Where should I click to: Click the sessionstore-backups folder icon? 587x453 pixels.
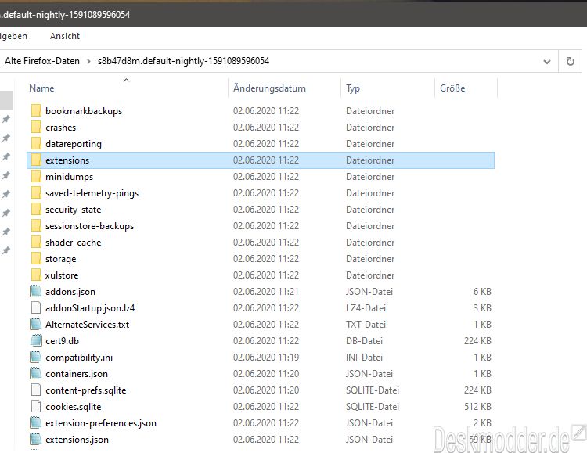(x=36, y=226)
